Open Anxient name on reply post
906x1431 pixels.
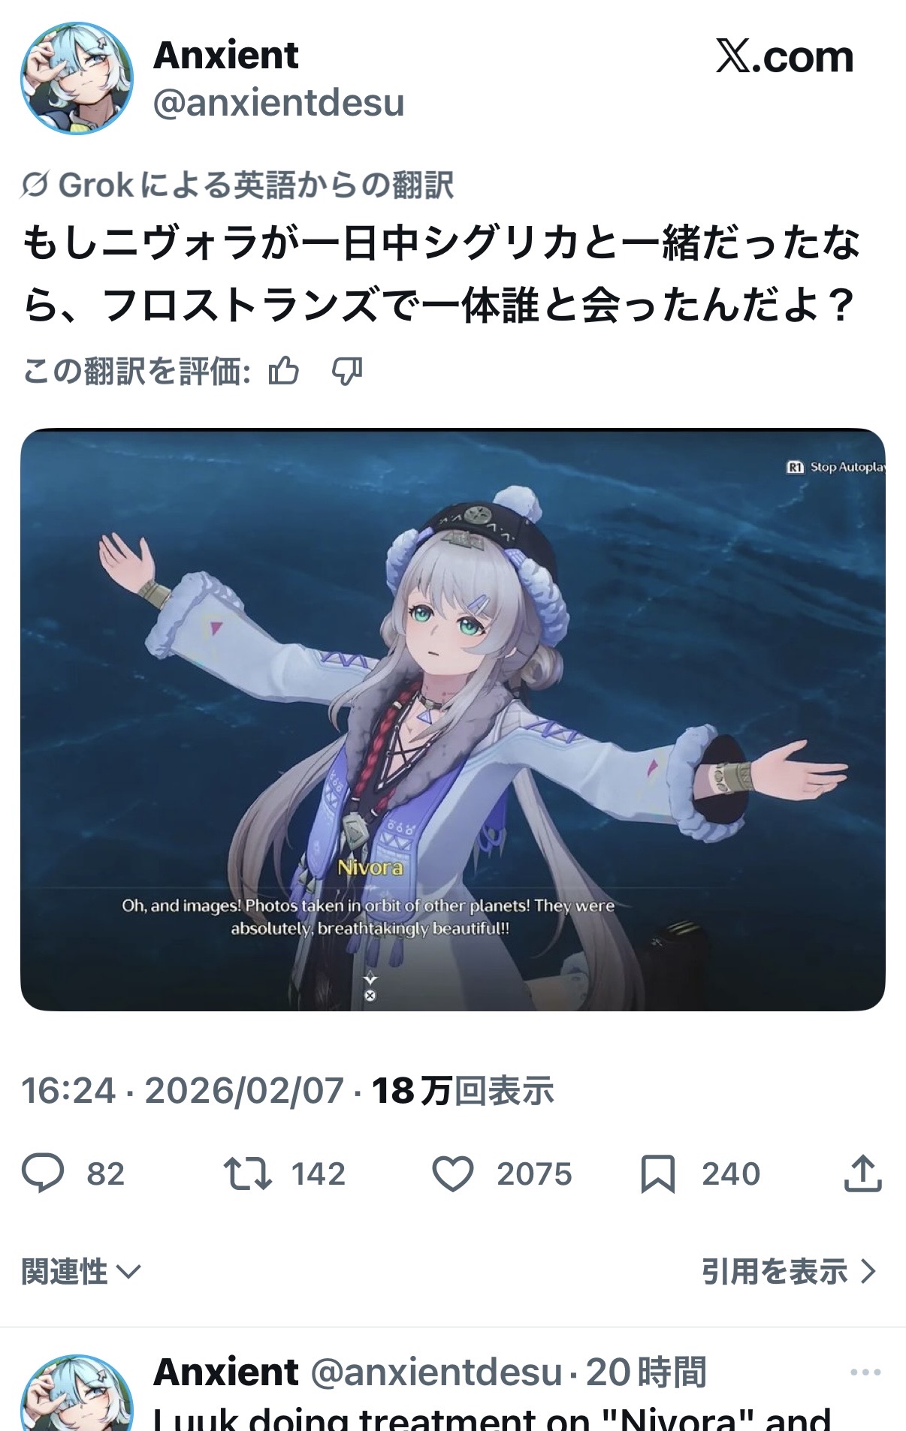[226, 1372]
